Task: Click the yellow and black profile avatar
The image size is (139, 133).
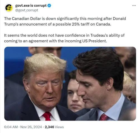Action: click(9, 8)
